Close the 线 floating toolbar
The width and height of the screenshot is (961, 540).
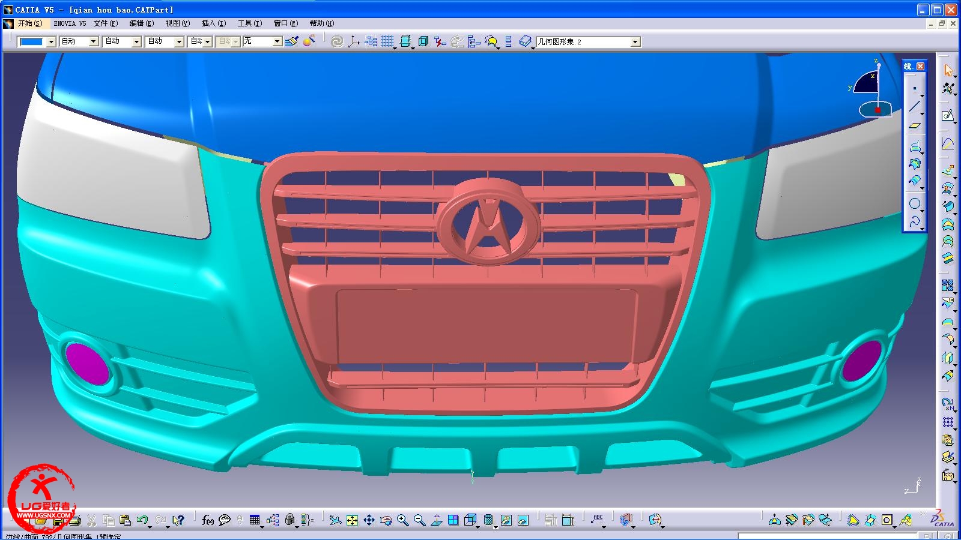coord(920,66)
